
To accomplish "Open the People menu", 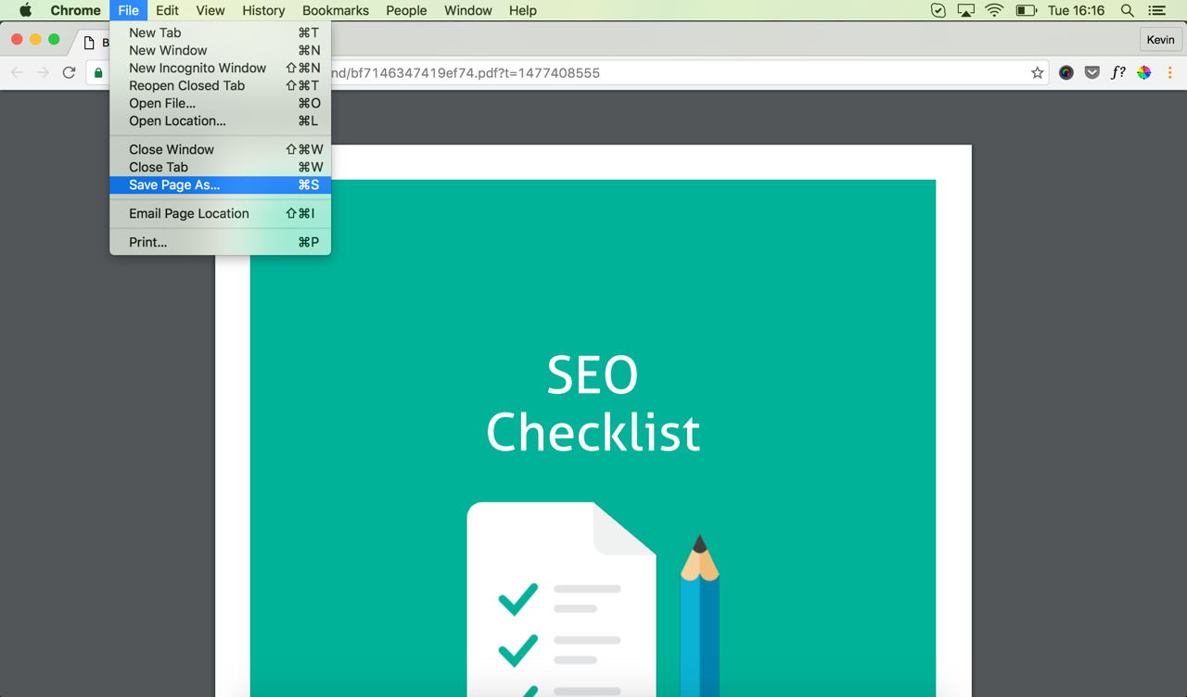I will pos(406,10).
